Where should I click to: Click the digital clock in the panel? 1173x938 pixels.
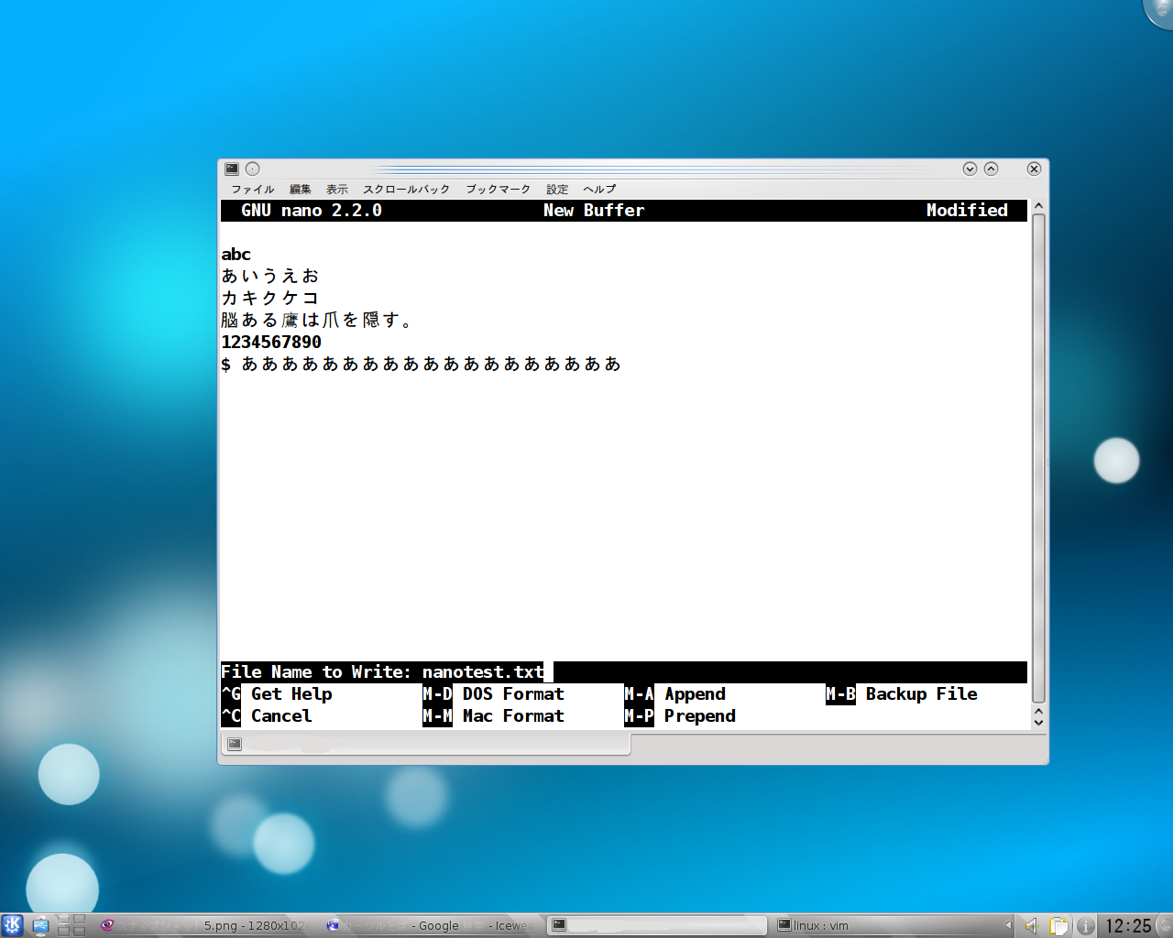(x=1127, y=925)
